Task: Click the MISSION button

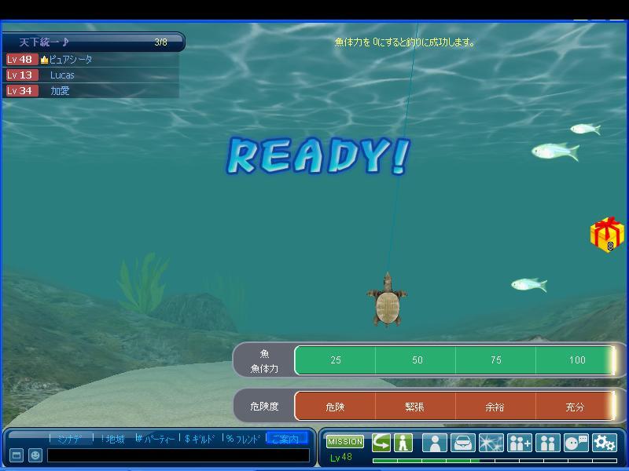Action: (345, 442)
